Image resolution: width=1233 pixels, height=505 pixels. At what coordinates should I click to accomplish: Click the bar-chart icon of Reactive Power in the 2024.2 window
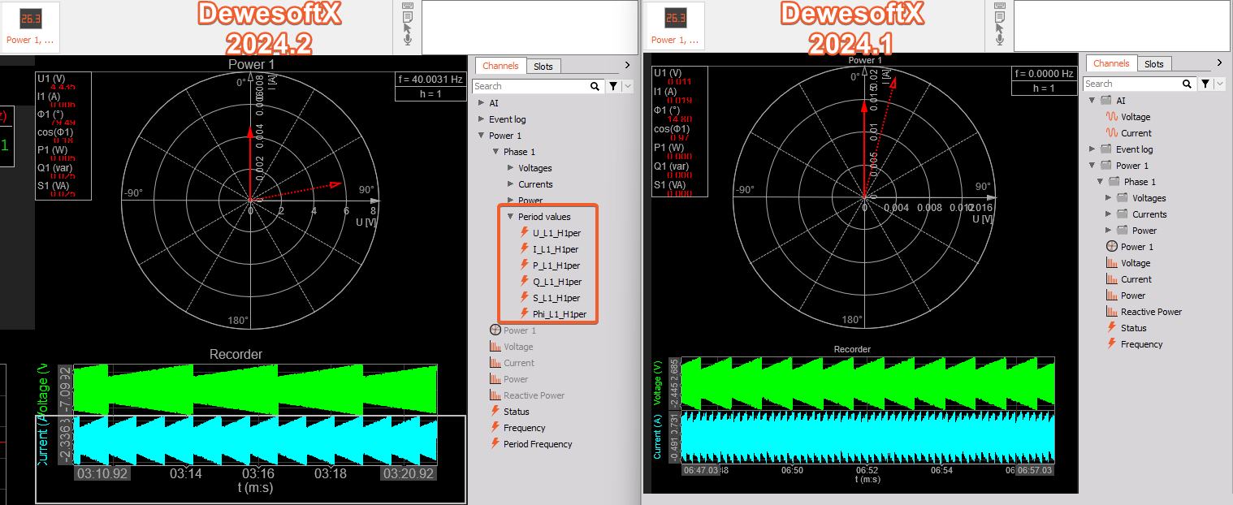tap(495, 395)
